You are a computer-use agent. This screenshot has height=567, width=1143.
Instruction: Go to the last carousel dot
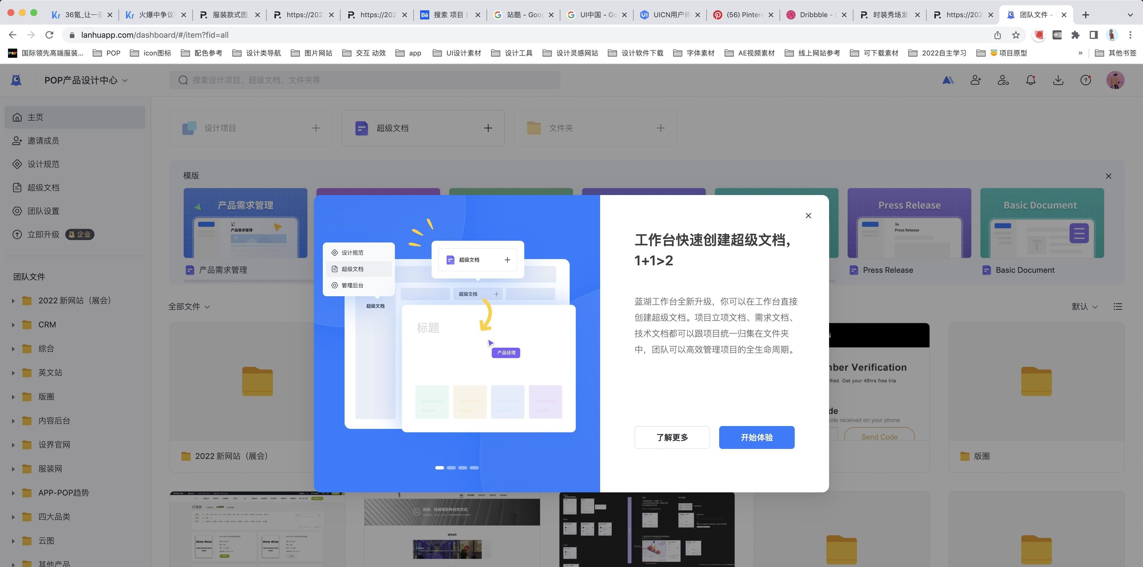474,468
